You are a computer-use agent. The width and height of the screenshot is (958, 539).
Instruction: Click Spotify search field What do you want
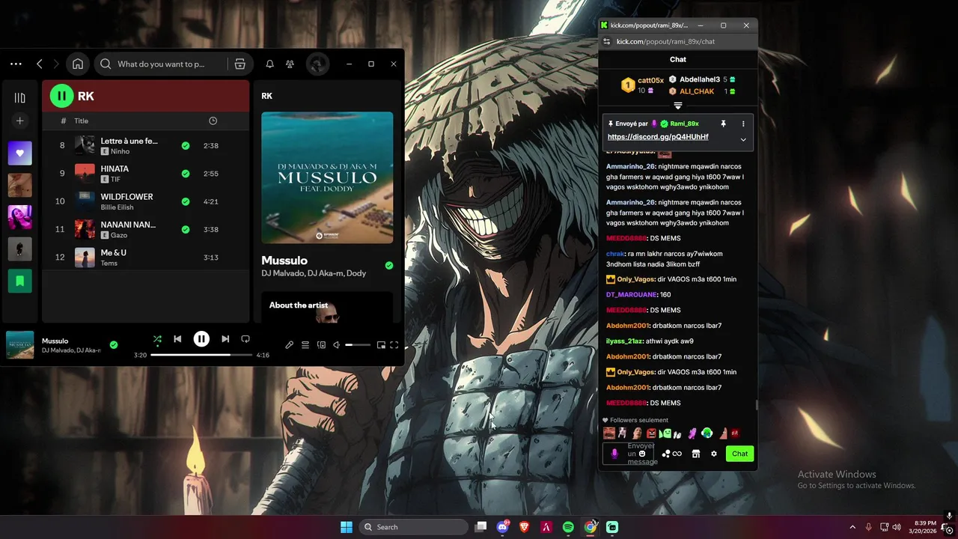coord(161,64)
